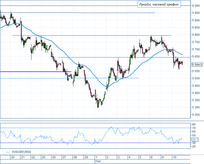Select date 10 on the time axis
The width and height of the screenshot is (204, 164).
pos(174,157)
